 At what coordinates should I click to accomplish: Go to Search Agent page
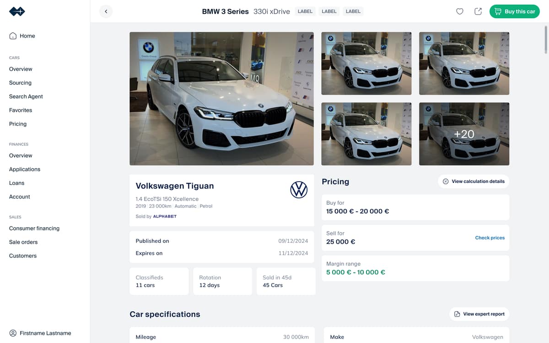coord(26,96)
